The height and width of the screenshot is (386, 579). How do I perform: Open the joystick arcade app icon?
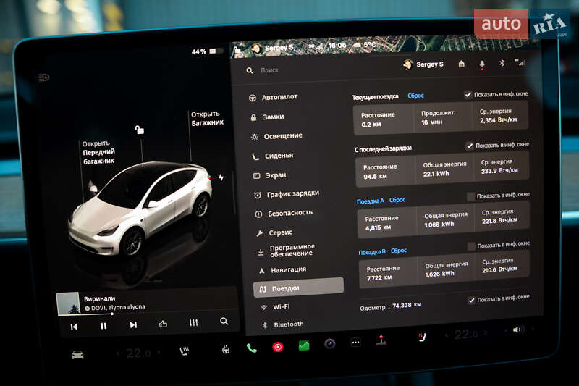pos(381,340)
